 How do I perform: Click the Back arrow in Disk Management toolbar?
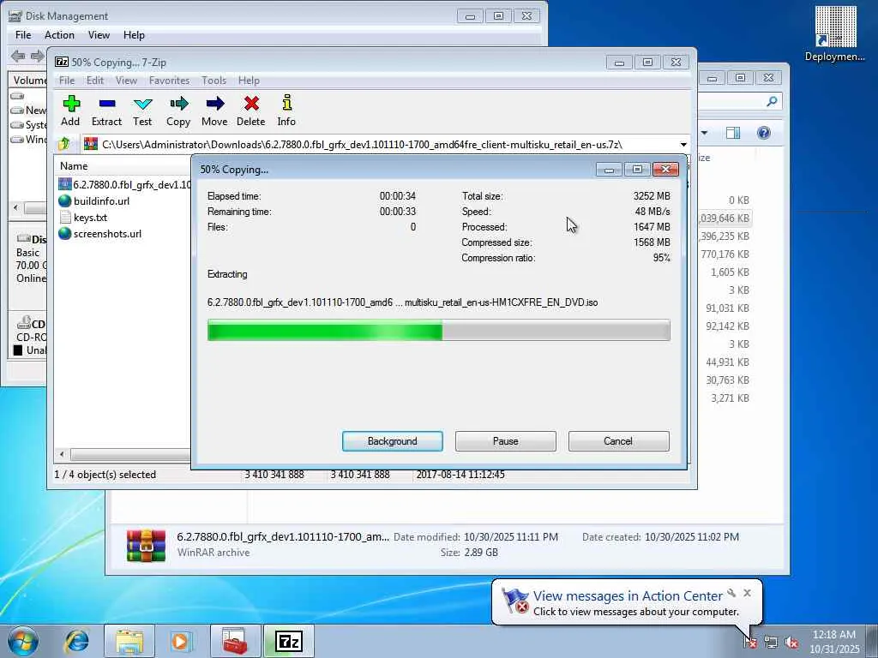[19, 56]
